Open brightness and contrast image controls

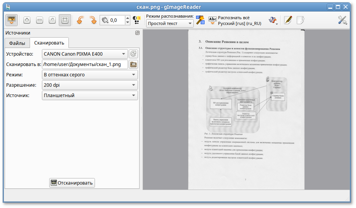[136, 20]
